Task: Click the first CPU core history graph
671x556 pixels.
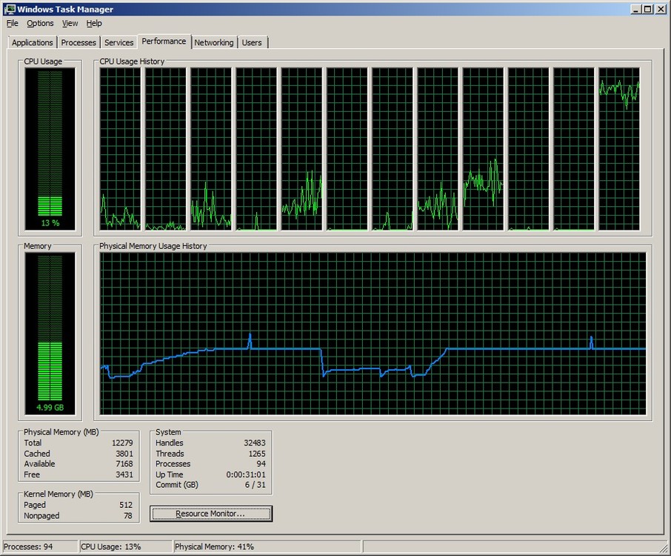Action: (x=120, y=149)
